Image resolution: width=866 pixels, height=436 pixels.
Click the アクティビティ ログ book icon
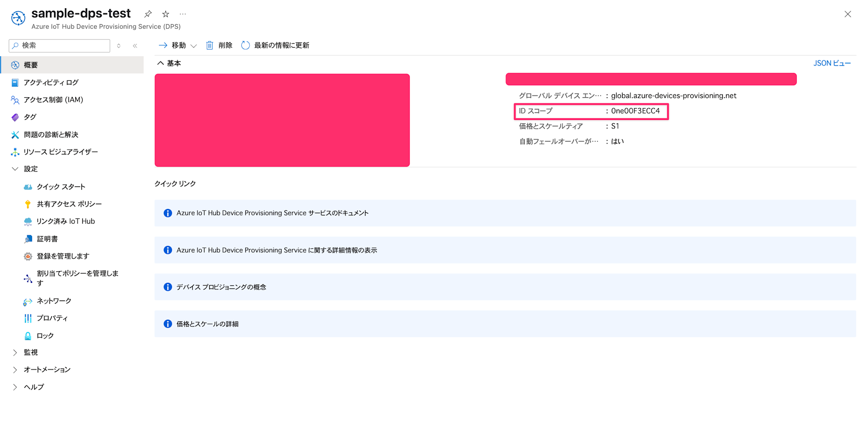click(15, 82)
